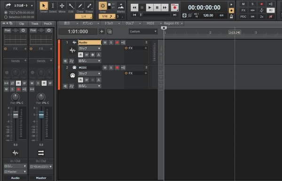282x181 pixels.
Task: Adjust the Master channel volume fader
Action: pyautogui.click(x=41, y=115)
